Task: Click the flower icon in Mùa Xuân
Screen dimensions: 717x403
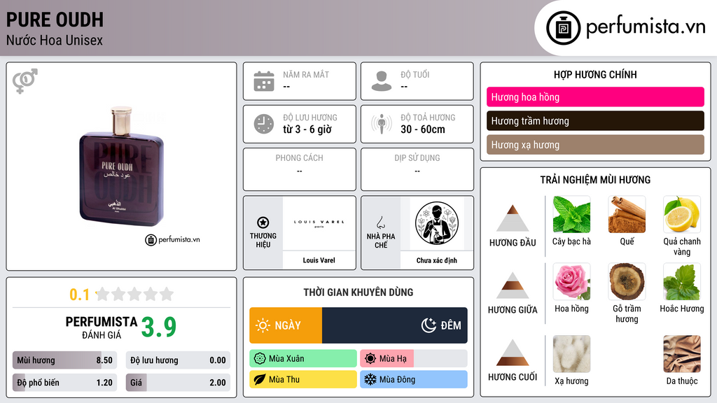Action: click(260, 359)
